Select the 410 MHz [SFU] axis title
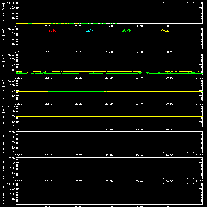 (x=3, y=39)
